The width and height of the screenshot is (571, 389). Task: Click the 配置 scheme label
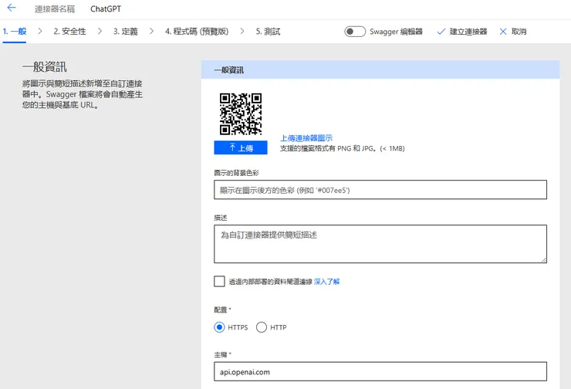click(x=221, y=310)
